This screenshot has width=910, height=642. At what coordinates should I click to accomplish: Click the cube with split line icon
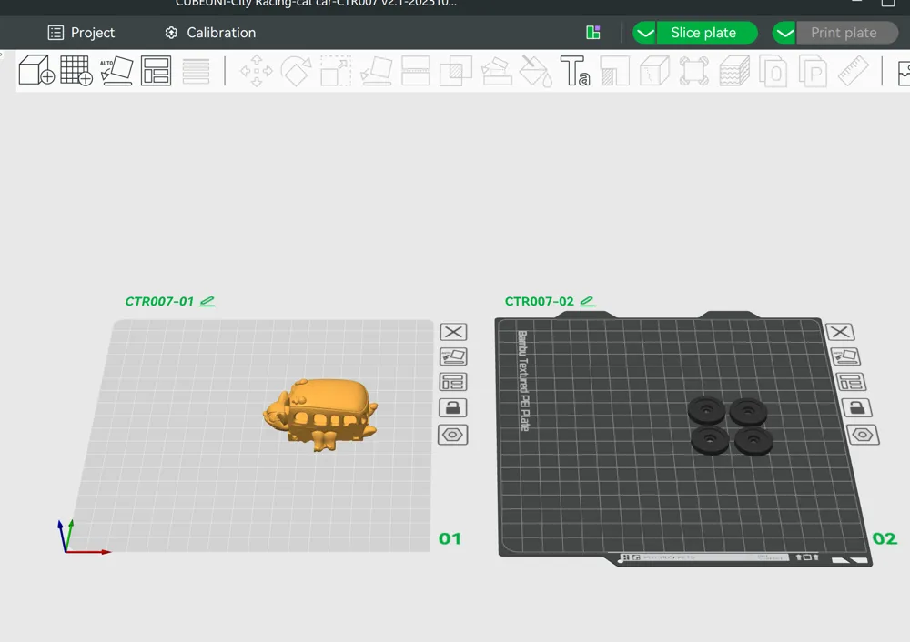654,70
